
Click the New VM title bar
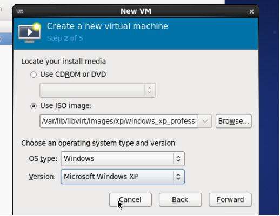(x=136, y=11)
